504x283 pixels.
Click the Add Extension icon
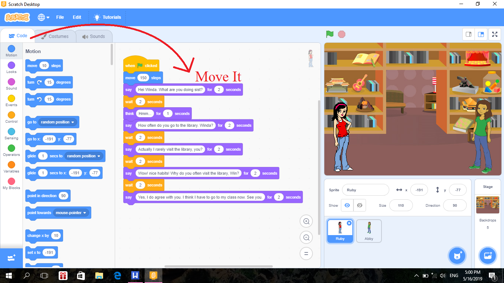tap(11, 258)
